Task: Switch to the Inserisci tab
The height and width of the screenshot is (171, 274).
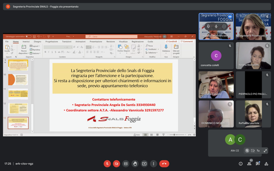Action: [x=26, y=41]
